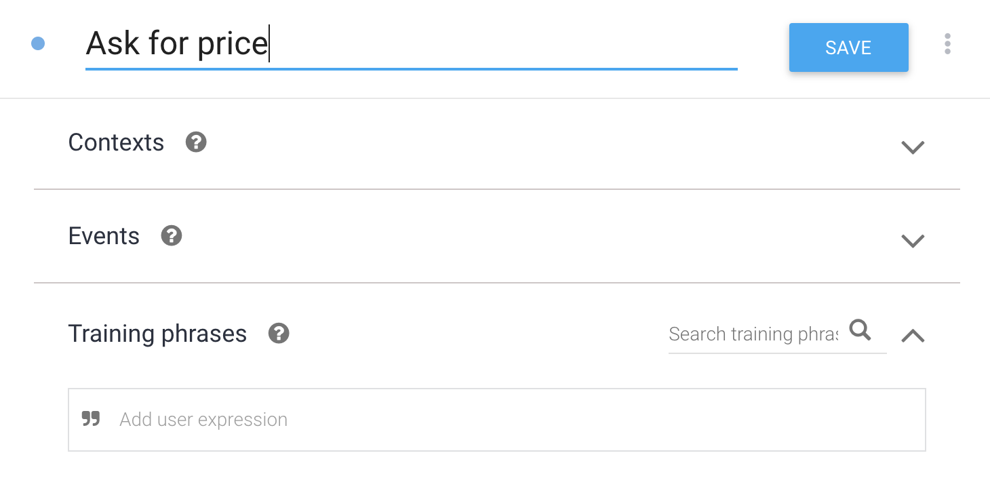Collapse the Training phrases section chevron
The height and width of the screenshot is (491, 990).
913,335
